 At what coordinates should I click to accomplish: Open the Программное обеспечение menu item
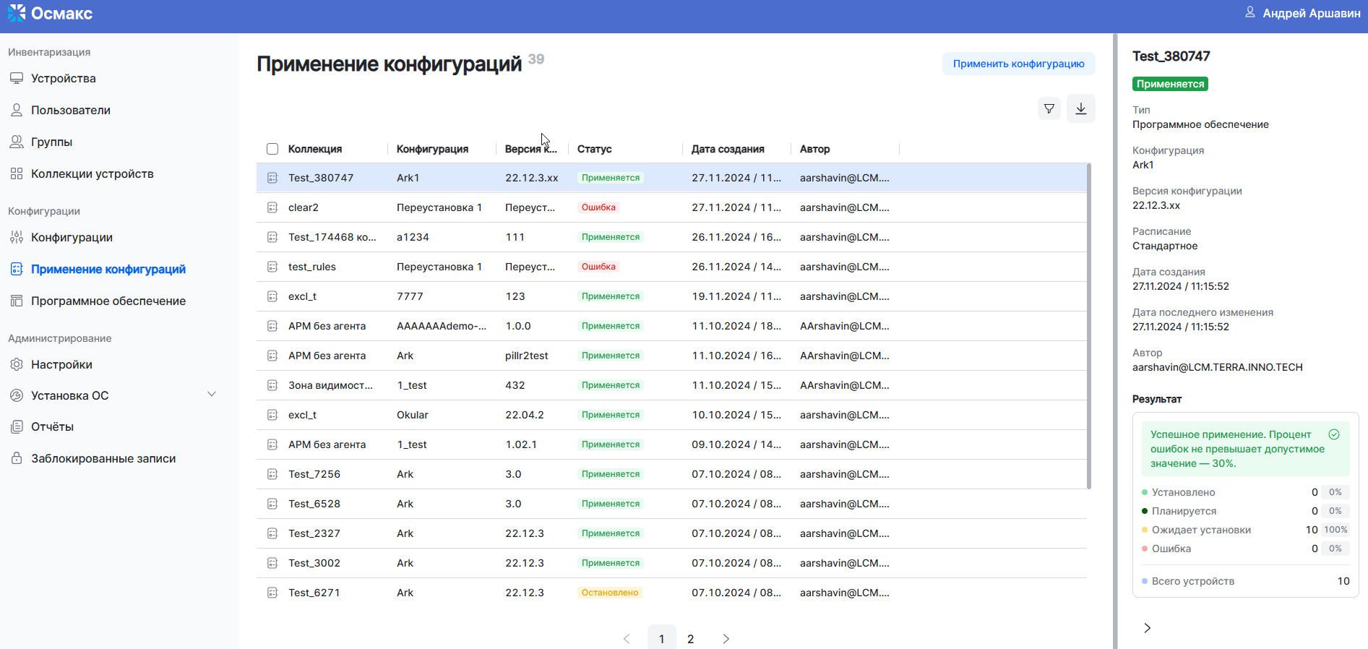pos(108,301)
